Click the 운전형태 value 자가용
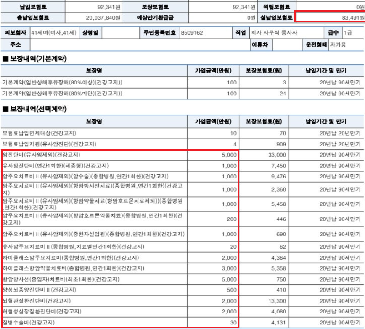The height and width of the screenshot is (329, 365). click(x=338, y=45)
